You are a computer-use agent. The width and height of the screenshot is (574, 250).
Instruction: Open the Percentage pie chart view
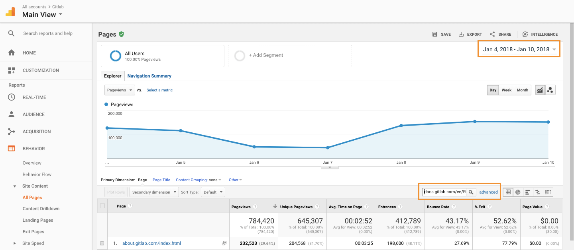tap(518, 192)
